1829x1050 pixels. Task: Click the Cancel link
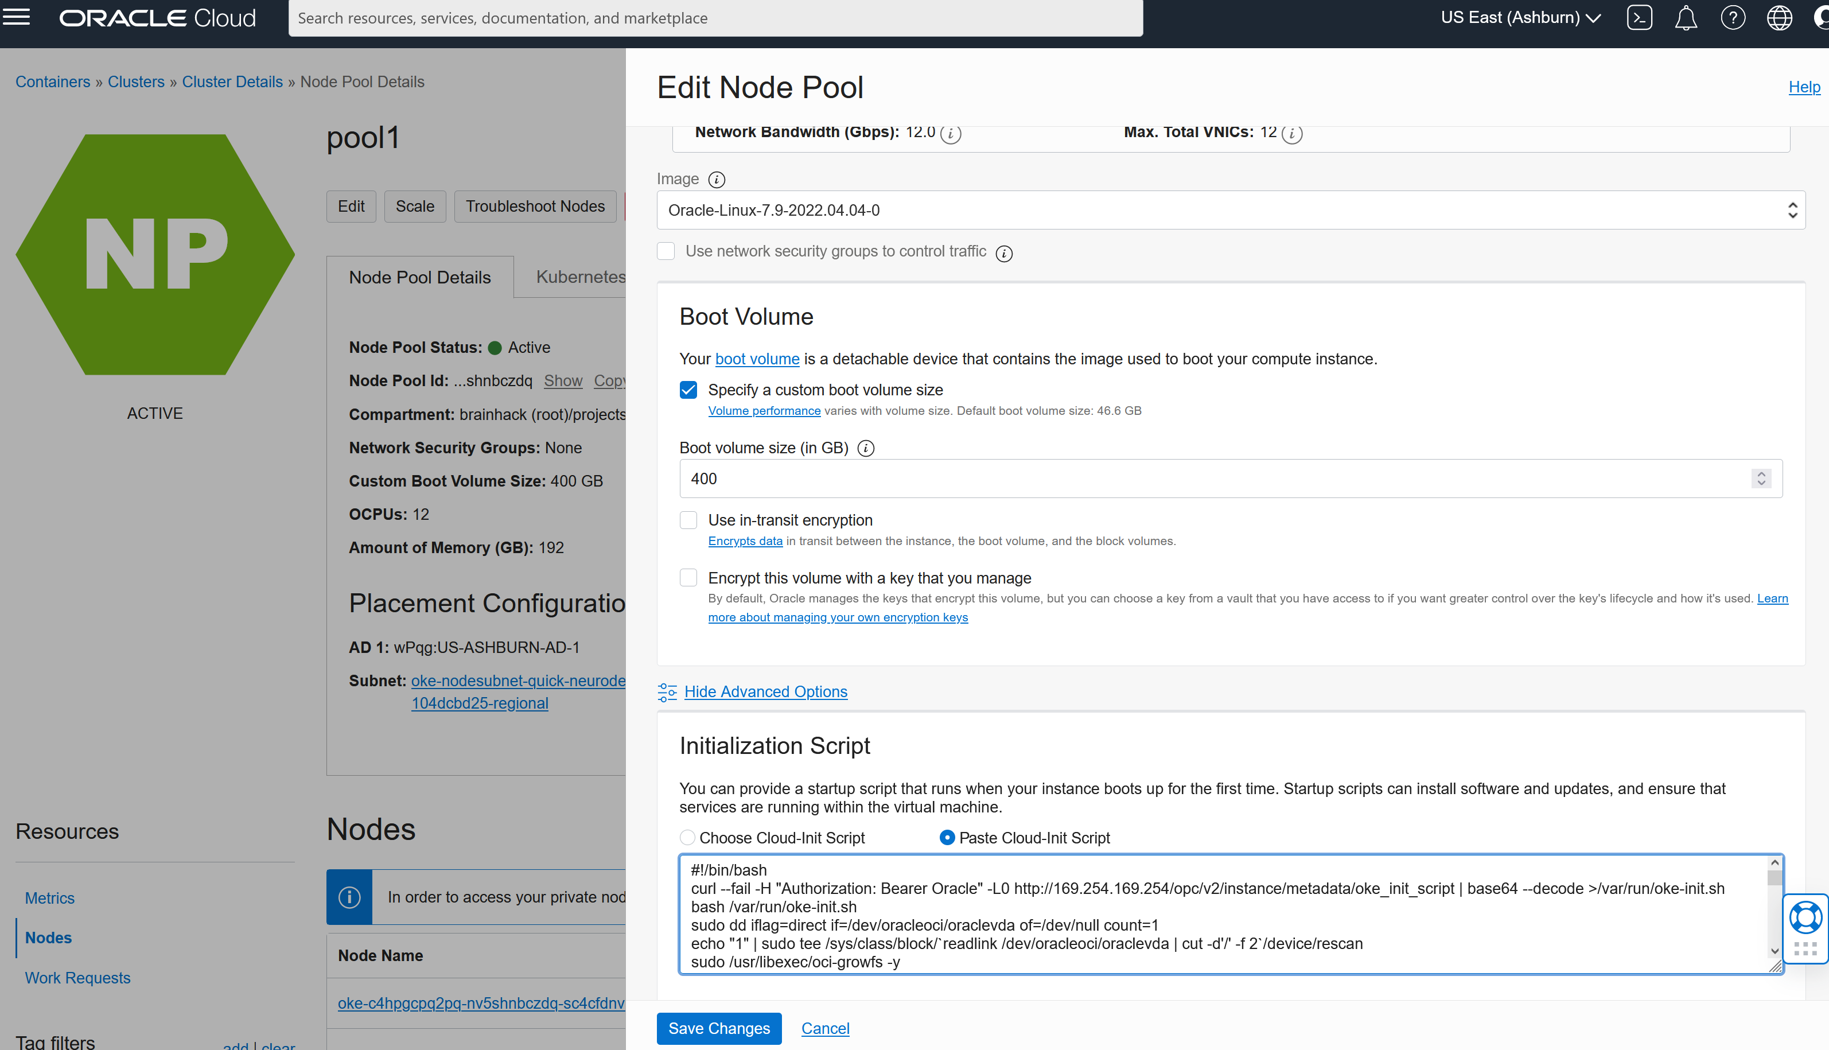(826, 1028)
